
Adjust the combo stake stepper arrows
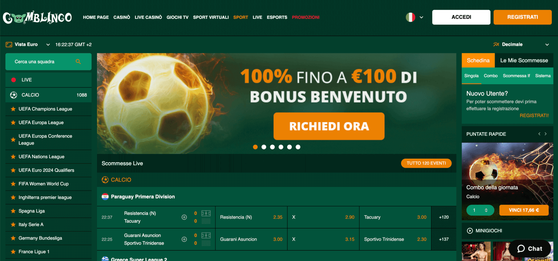(486, 210)
